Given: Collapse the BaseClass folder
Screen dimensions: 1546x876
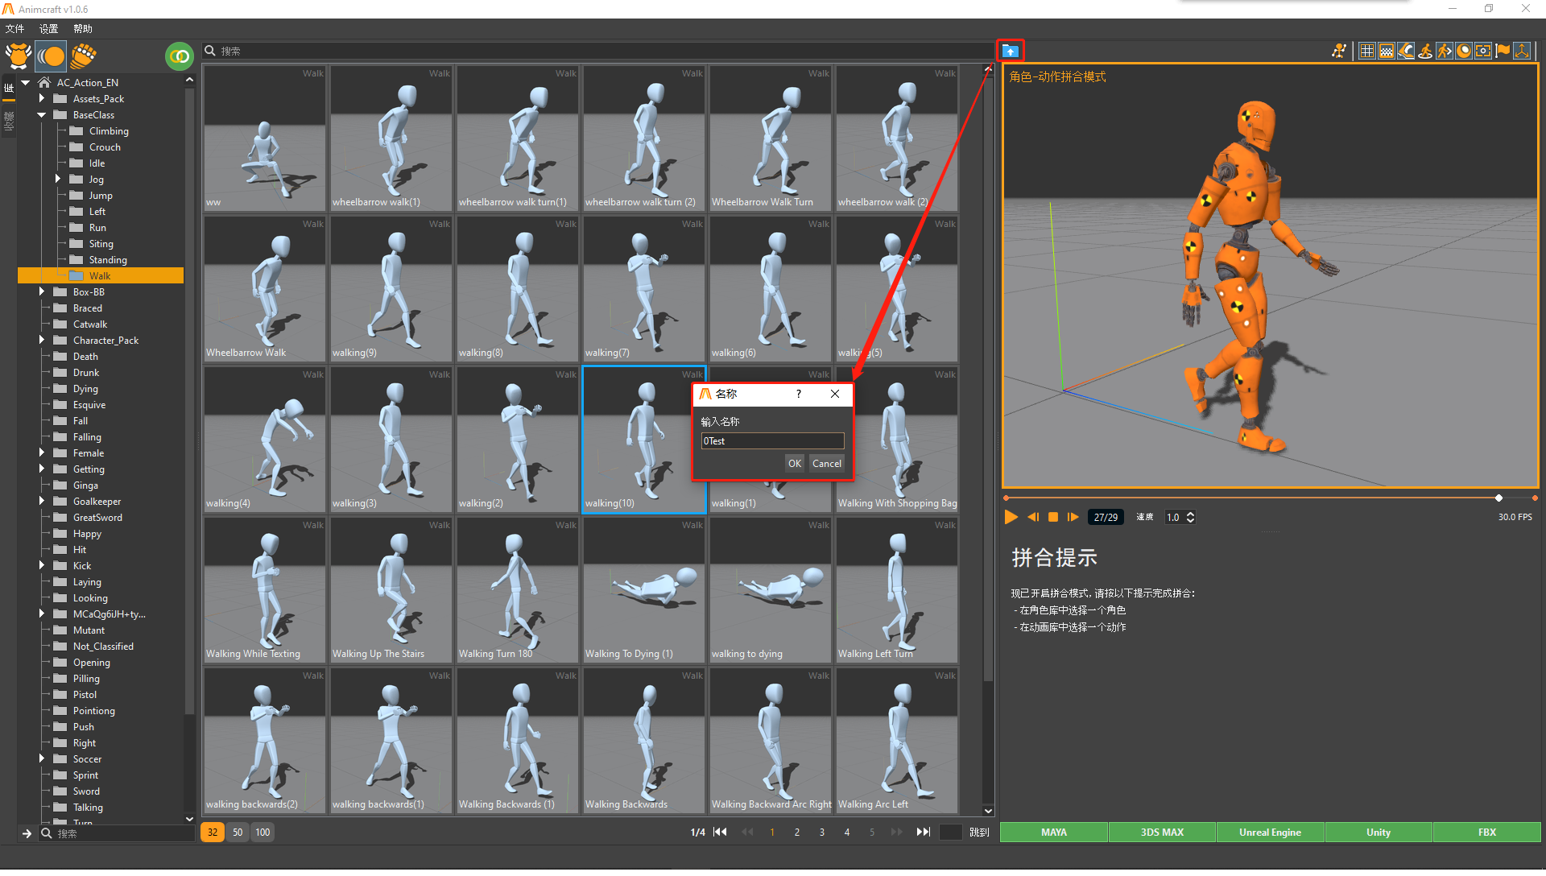Looking at the screenshot, I should coord(42,114).
